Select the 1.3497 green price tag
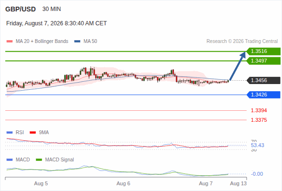The width and height of the screenshot is (282, 191). coord(263,61)
